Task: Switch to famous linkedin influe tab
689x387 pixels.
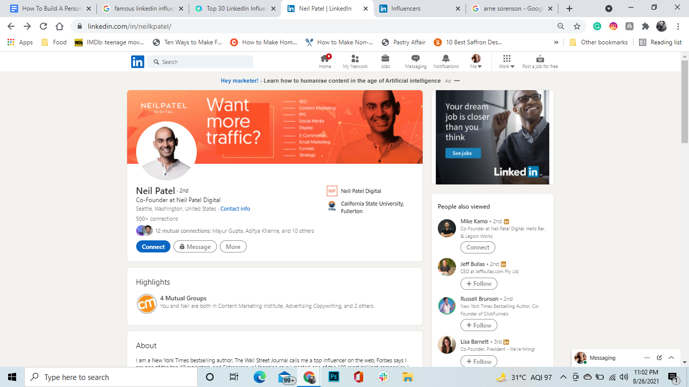Action: (x=142, y=9)
